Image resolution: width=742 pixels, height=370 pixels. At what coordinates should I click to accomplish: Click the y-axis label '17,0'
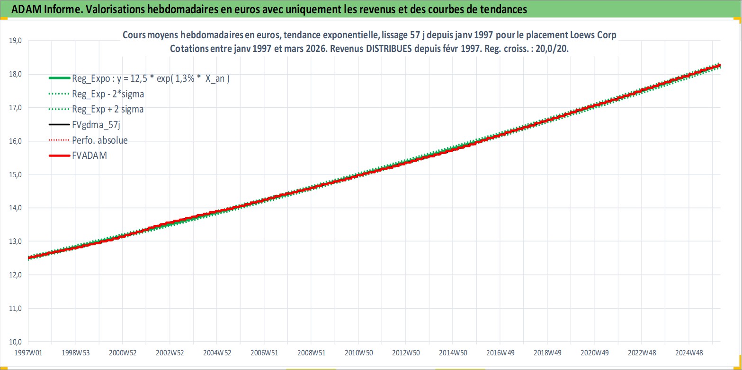(x=15, y=108)
